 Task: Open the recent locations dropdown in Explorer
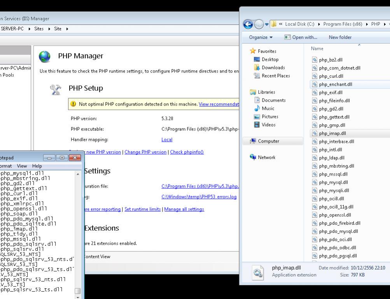[267, 24]
